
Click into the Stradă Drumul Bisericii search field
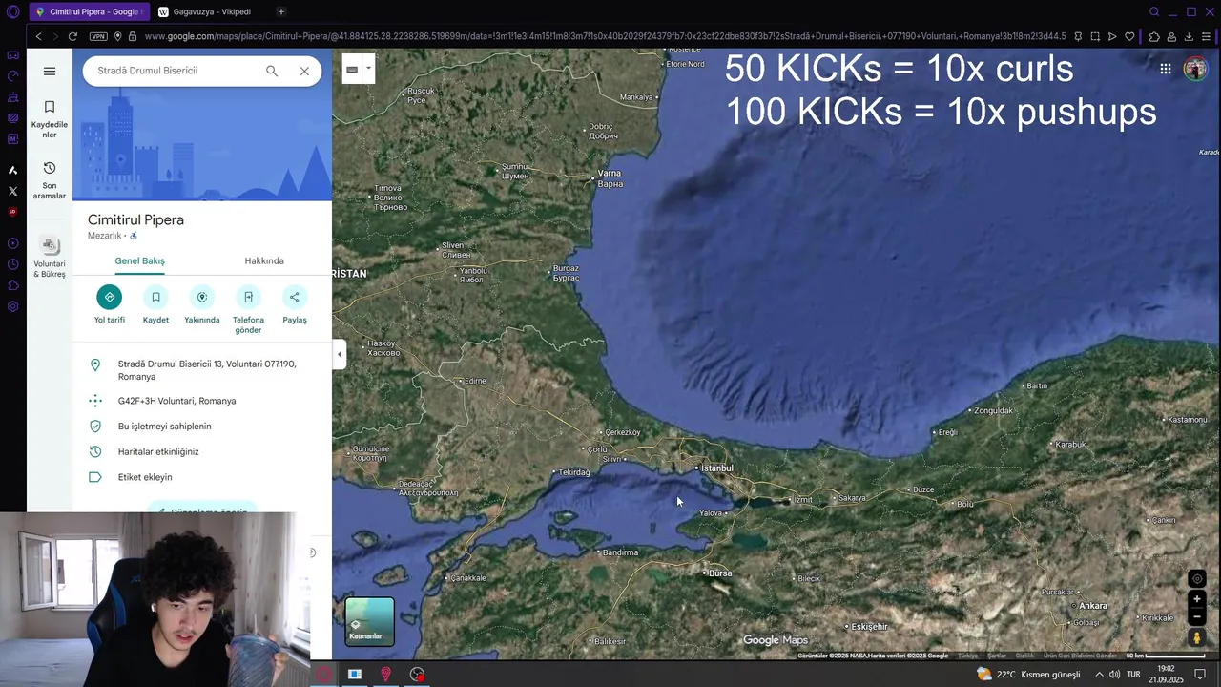pyautogui.click(x=176, y=71)
